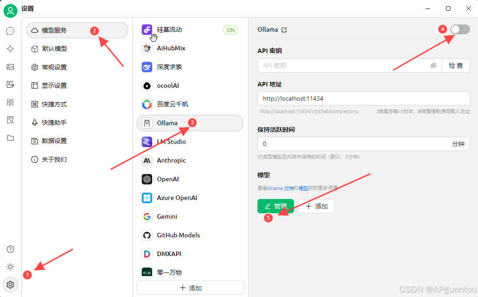Click the Baidu Qianfan logo
The image size is (478, 297).
[147, 104]
